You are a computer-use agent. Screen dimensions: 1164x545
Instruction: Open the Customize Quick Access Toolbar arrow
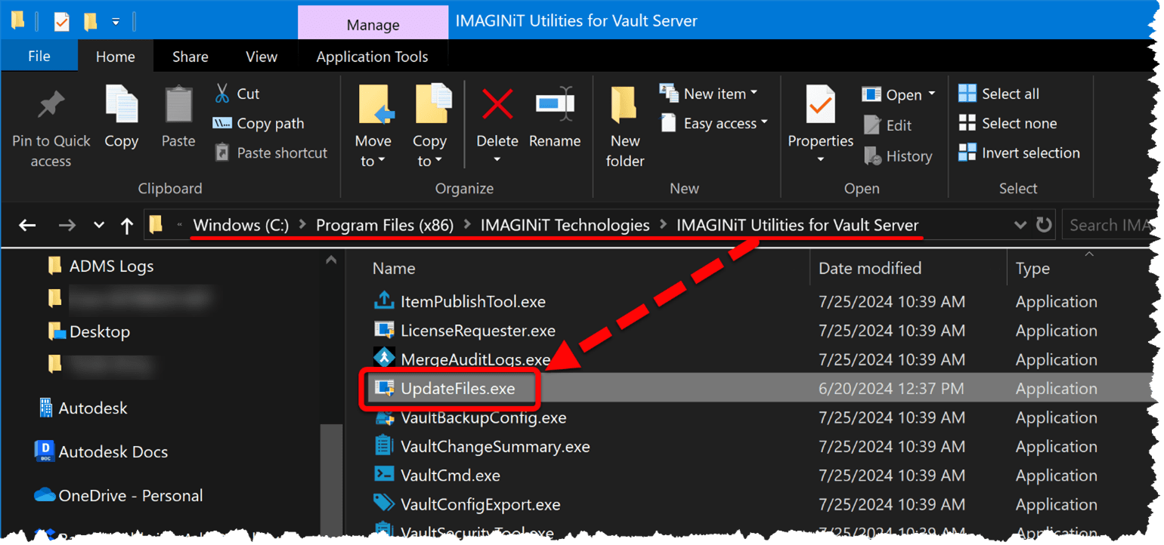coord(116,22)
